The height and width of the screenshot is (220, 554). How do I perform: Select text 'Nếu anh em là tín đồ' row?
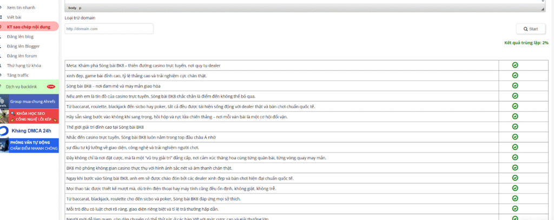click(161, 97)
